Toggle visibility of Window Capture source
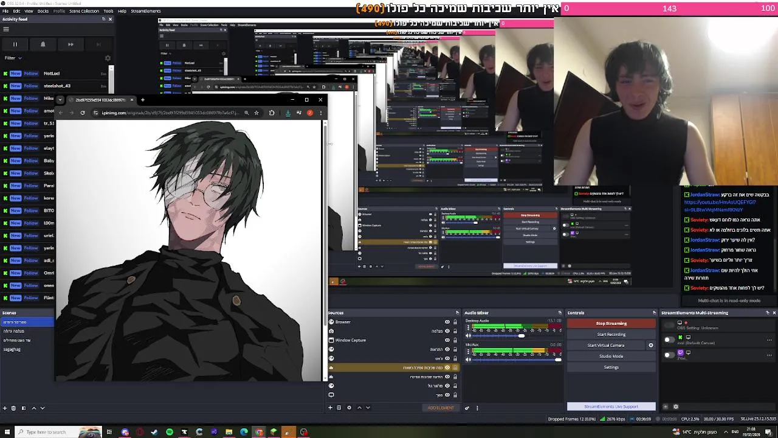 click(447, 340)
